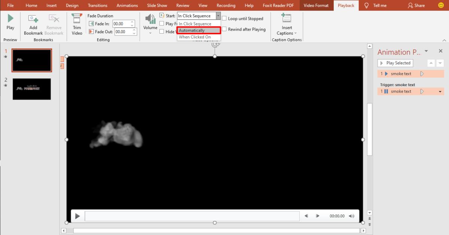Toggle Rewind after Playing checkbox

[x=224, y=29]
